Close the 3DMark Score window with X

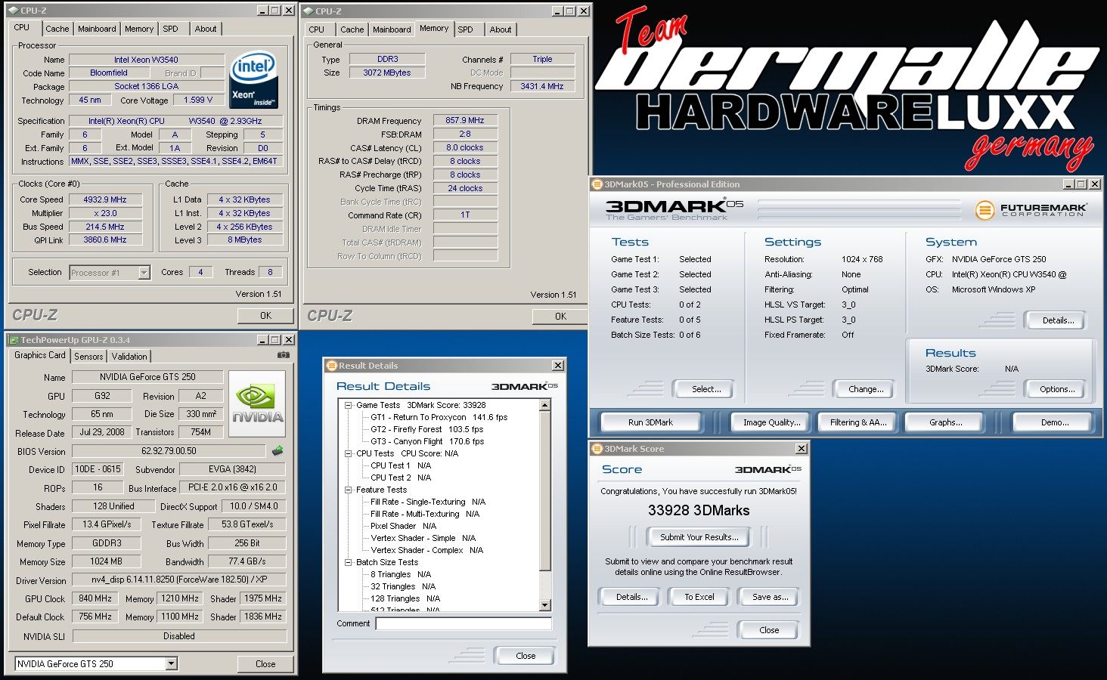coord(802,449)
